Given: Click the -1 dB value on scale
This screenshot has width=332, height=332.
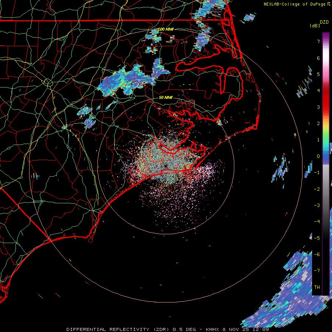Looking at the screenshot, I should click(x=317, y=173).
